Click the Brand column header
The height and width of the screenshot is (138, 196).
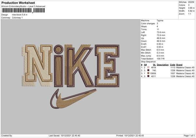click(179, 64)
